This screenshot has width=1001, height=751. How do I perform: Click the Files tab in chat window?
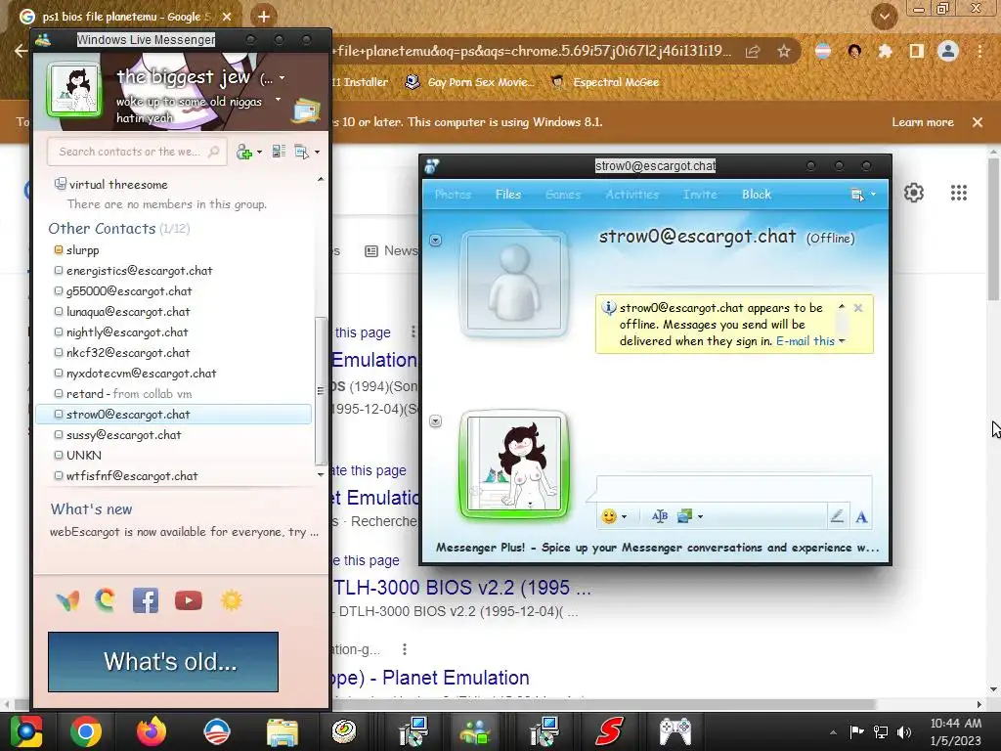tap(508, 195)
